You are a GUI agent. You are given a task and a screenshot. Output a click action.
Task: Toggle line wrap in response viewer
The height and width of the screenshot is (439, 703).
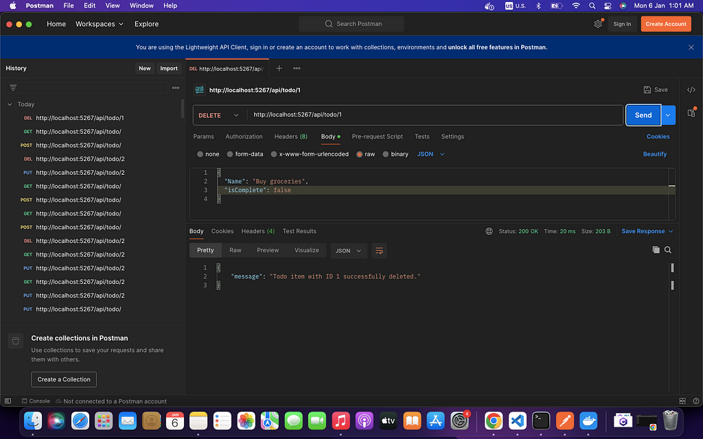pyautogui.click(x=379, y=250)
